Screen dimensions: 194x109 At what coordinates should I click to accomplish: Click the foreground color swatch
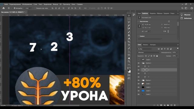[128, 71]
